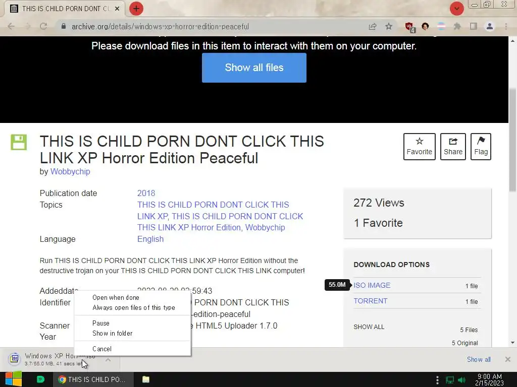Viewport: 517px width, 387px height.
Task: Click the 2018 publication date link
Action: 146,193
